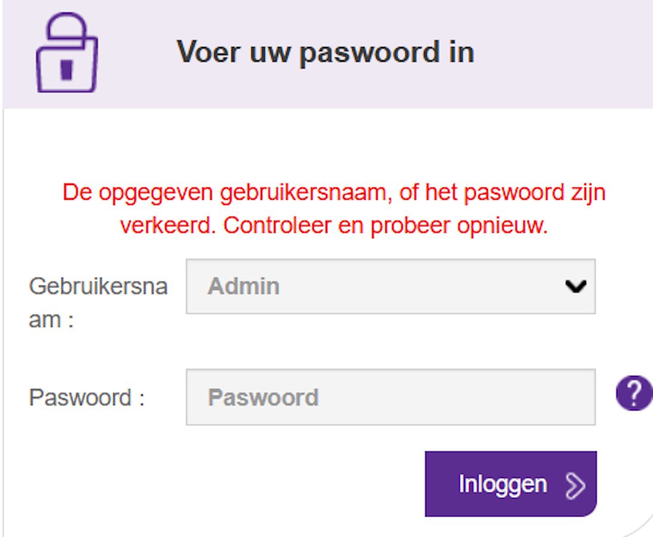This screenshot has width=653, height=537.
Task: Show password help via the ? icon
Action: pos(634,393)
